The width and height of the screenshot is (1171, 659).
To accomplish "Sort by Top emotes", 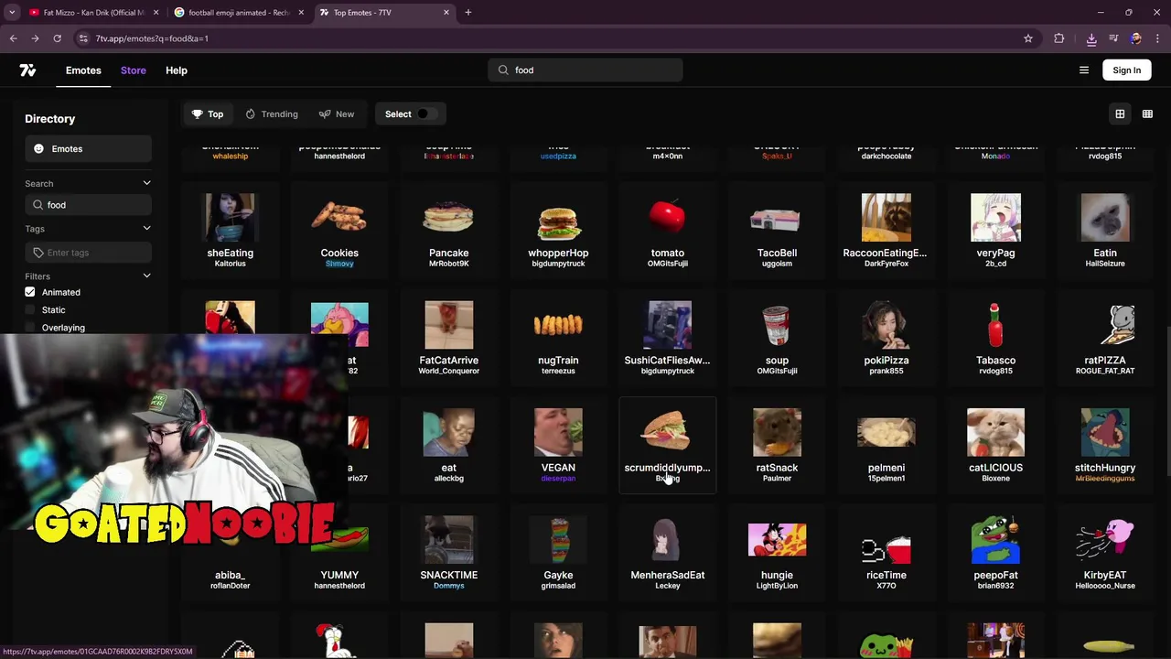I will 208,114.
